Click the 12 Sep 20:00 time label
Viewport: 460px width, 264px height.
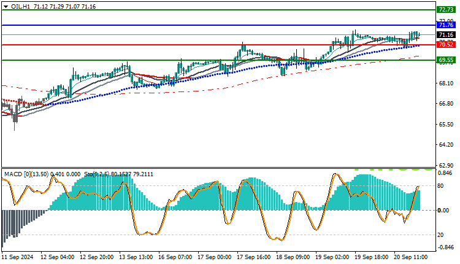point(96,257)
